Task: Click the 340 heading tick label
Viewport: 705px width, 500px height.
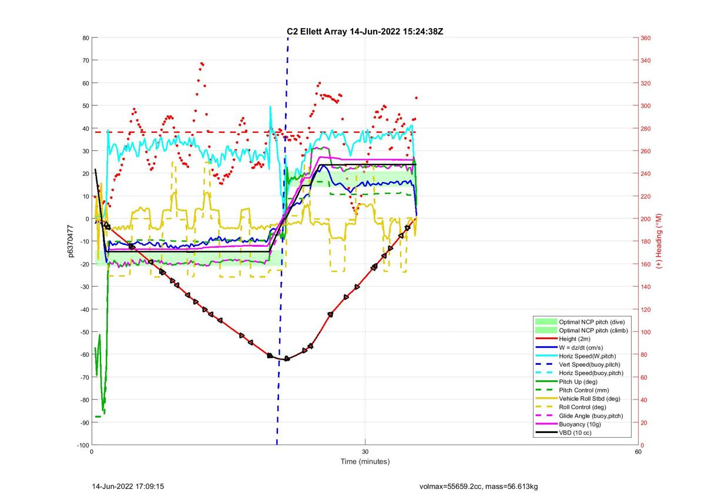Action: pyautogui.click(x=646, y=61)
